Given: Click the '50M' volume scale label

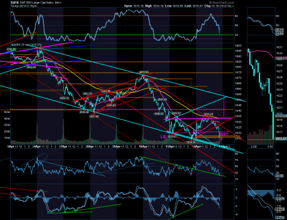Looking at the screenshot, I should 7,112.
